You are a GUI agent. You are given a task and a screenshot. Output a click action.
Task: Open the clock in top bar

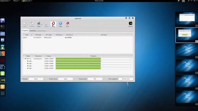pos(99,1)
